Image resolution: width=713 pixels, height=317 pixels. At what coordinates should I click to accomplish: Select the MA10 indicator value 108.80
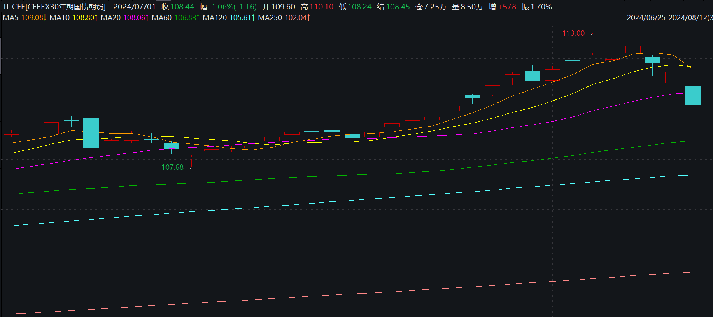[84, 18]
